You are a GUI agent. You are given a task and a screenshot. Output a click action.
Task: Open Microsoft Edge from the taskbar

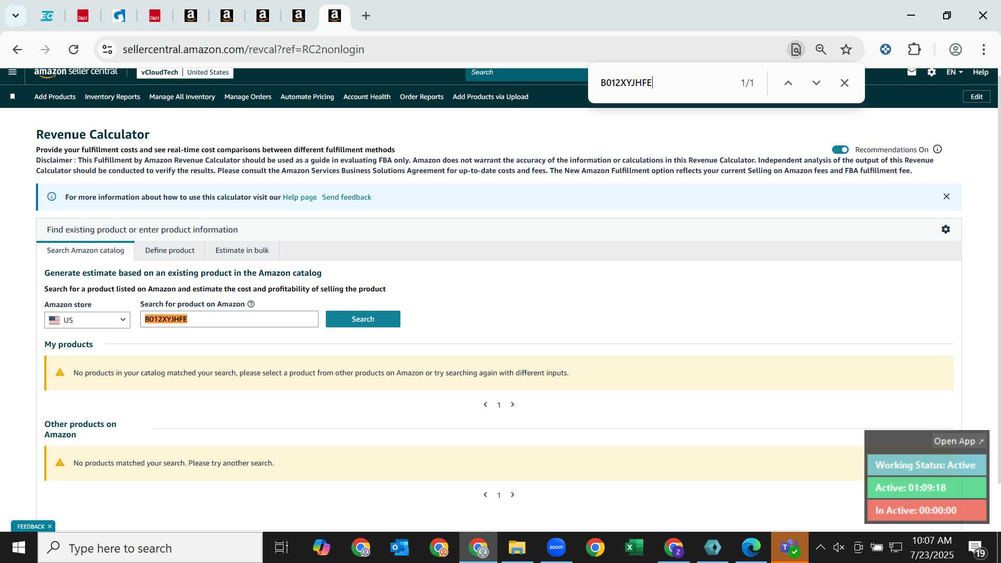[x=751, y=548]
